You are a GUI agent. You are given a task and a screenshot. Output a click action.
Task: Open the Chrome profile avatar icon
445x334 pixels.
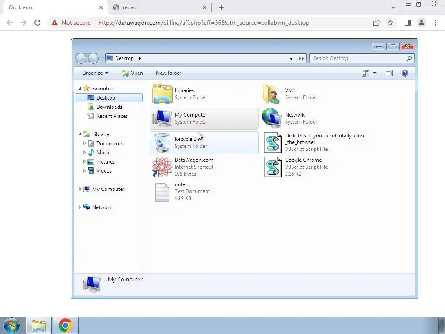tap(422, 23)
